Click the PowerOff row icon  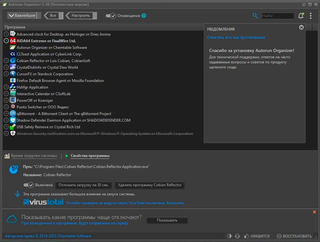(x=13, y=100)
